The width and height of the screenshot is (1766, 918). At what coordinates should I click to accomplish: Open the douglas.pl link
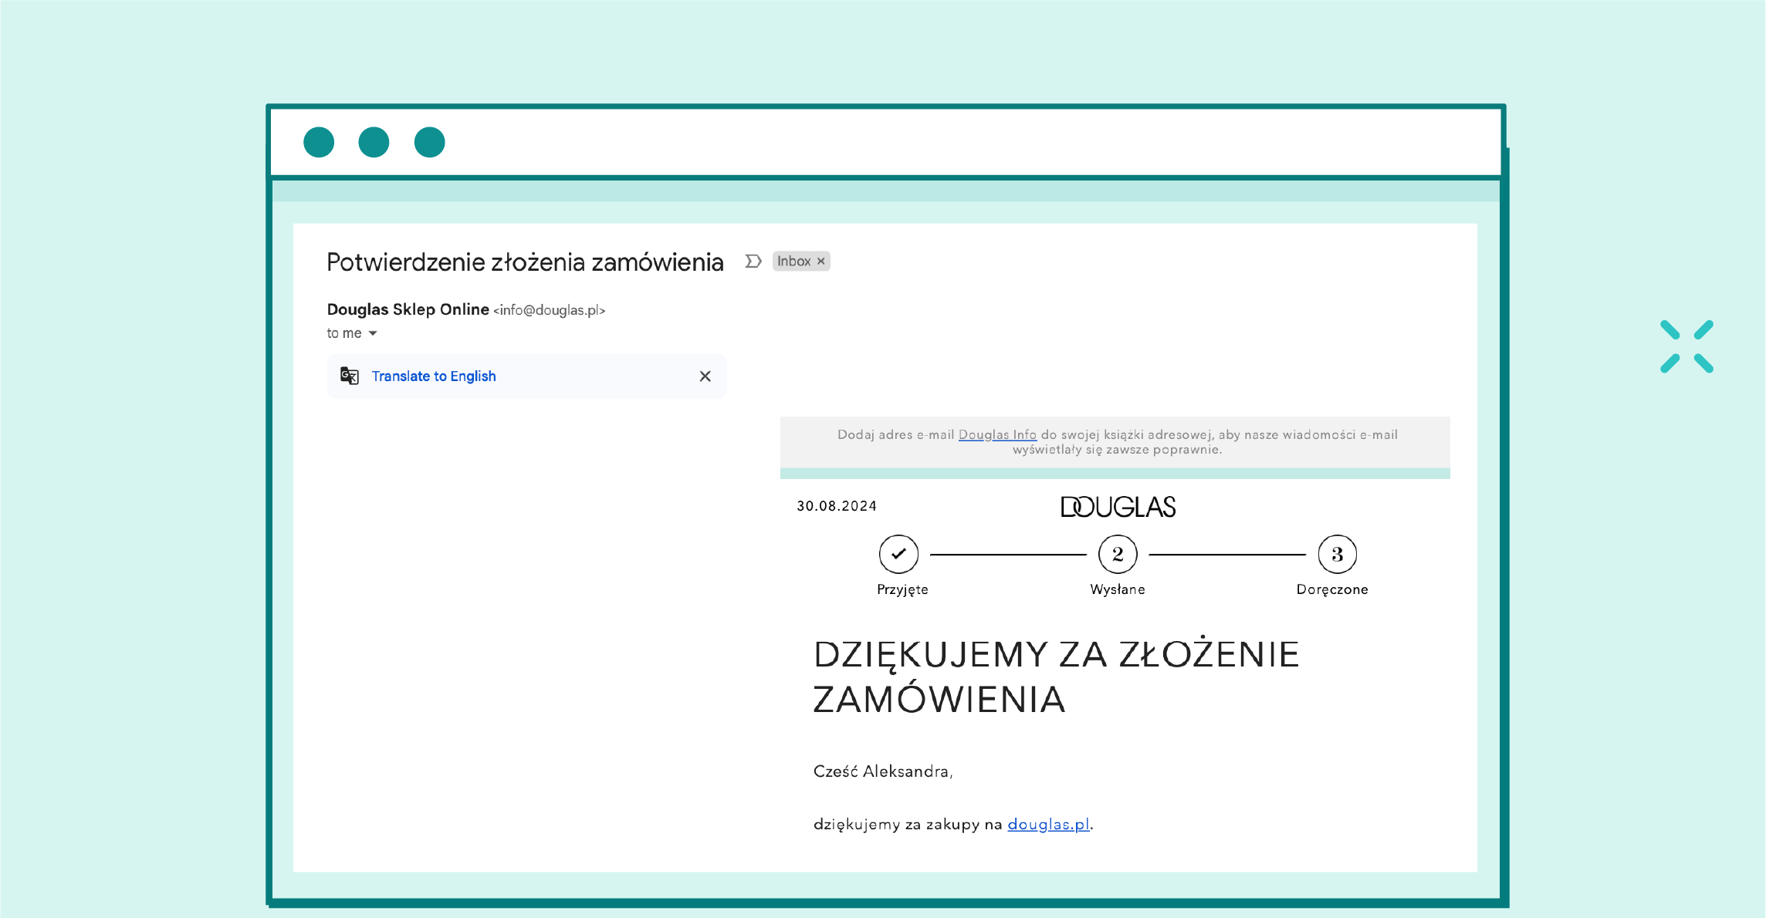pos(1048,825)
